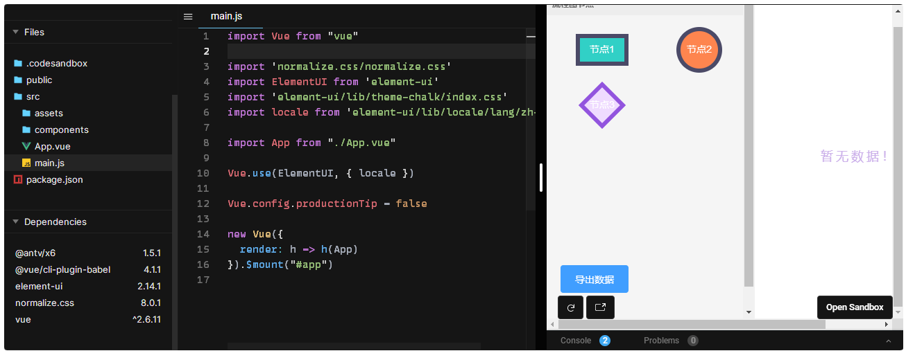Click the .codesandbox folder icon
This screenshot has width=906, height=360.
click(x=18, y=63)
